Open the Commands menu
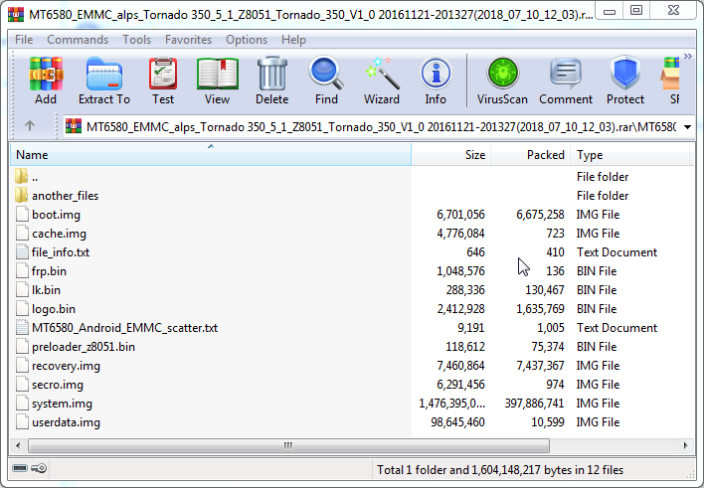This screenshot has height=488, width=704. 78,40
